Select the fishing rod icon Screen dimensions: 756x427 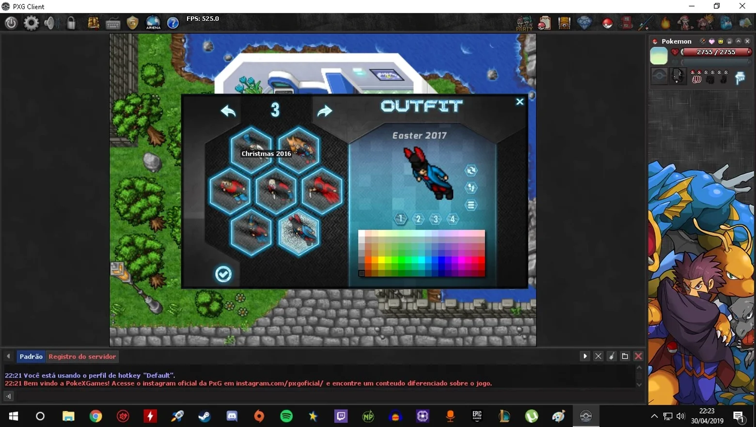[x=646, y=23]
